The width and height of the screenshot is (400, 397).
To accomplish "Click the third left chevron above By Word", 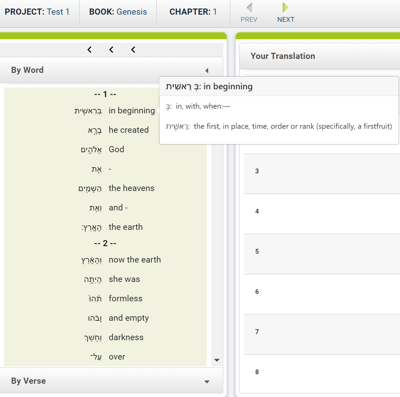I will click(133, 50).
